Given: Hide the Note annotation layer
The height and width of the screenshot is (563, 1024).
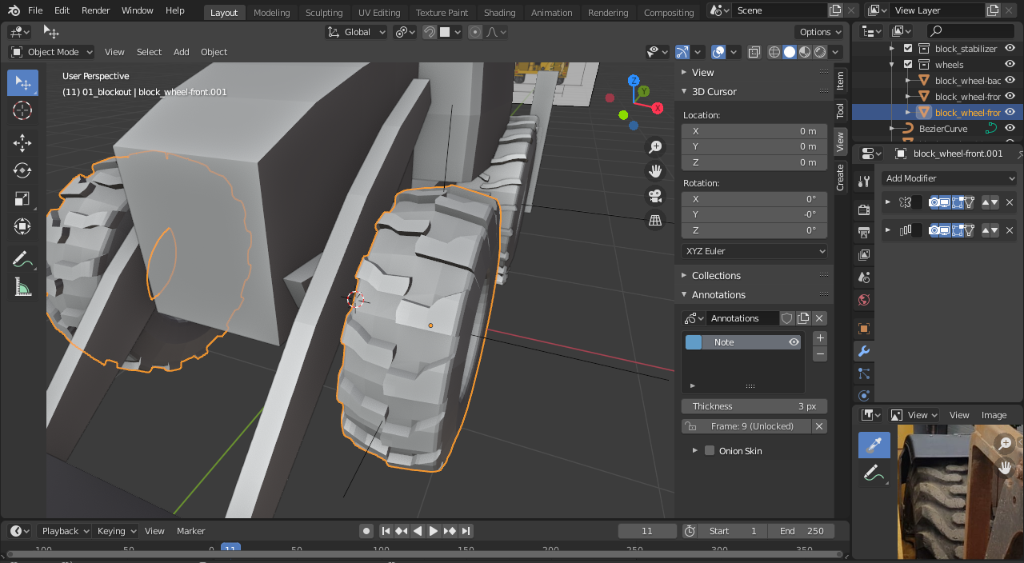Looking at the screenshot, I should [794, 342].
